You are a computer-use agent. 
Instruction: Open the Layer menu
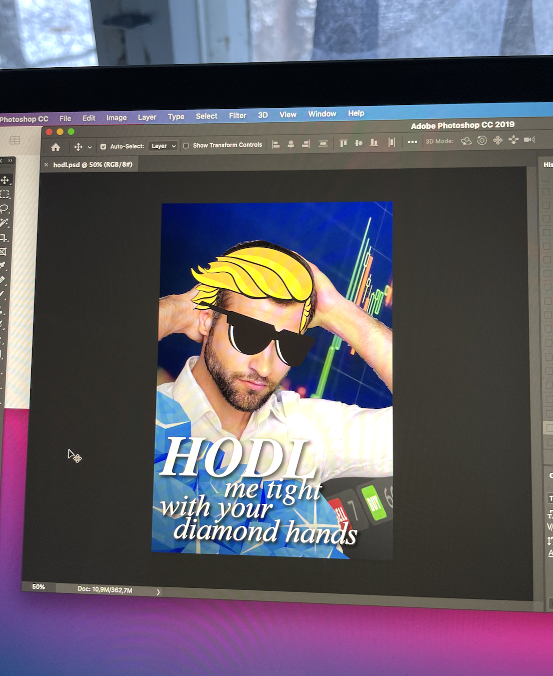[x=147, y=117]
